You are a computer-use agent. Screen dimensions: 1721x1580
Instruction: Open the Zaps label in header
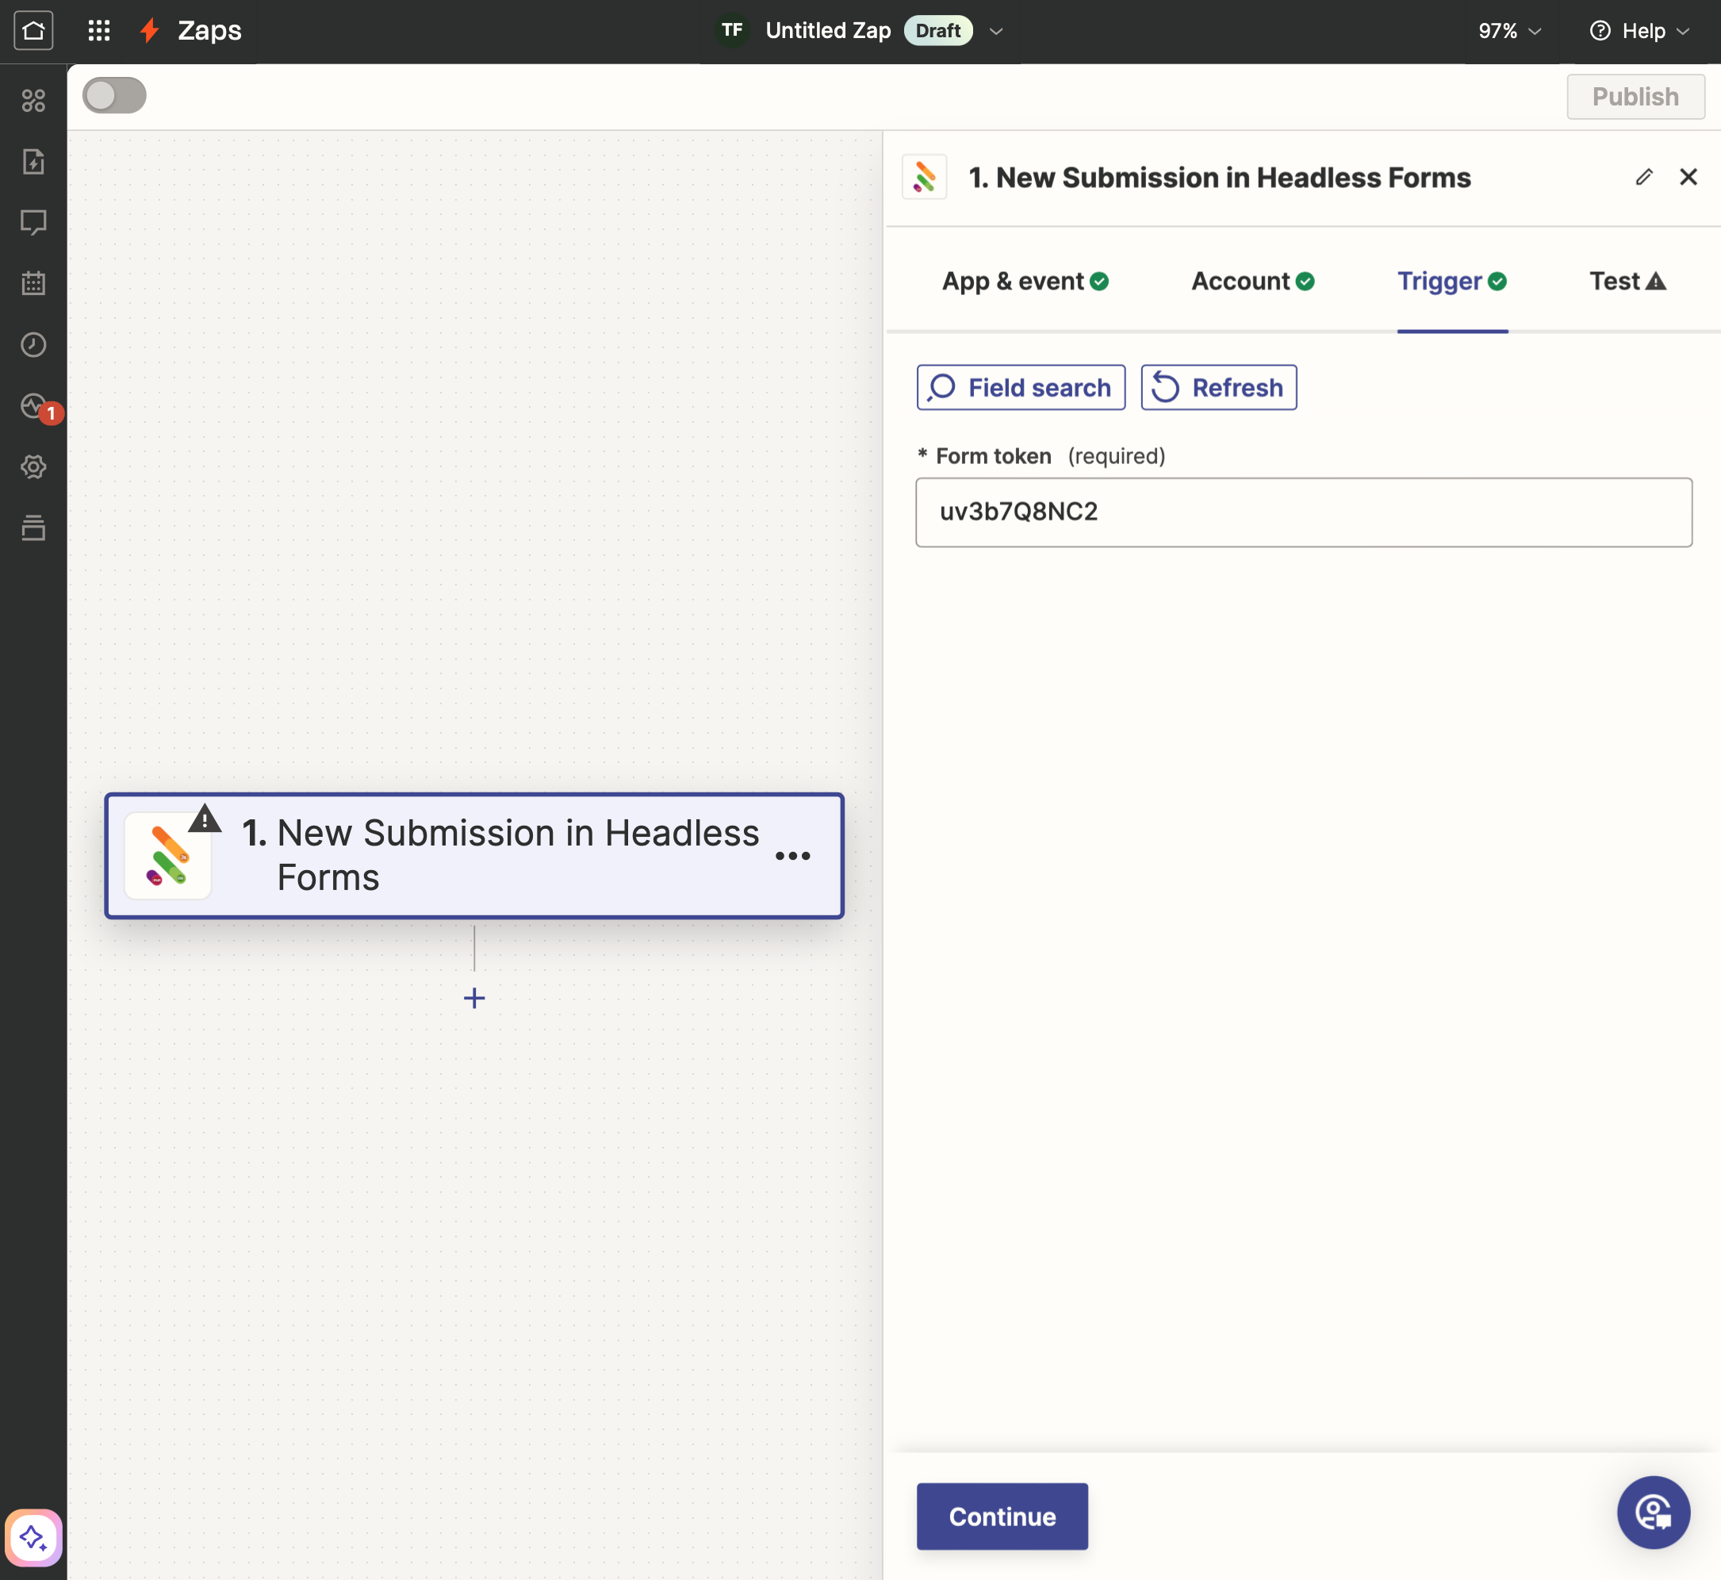pyautogui.click(x=209, y=31)
